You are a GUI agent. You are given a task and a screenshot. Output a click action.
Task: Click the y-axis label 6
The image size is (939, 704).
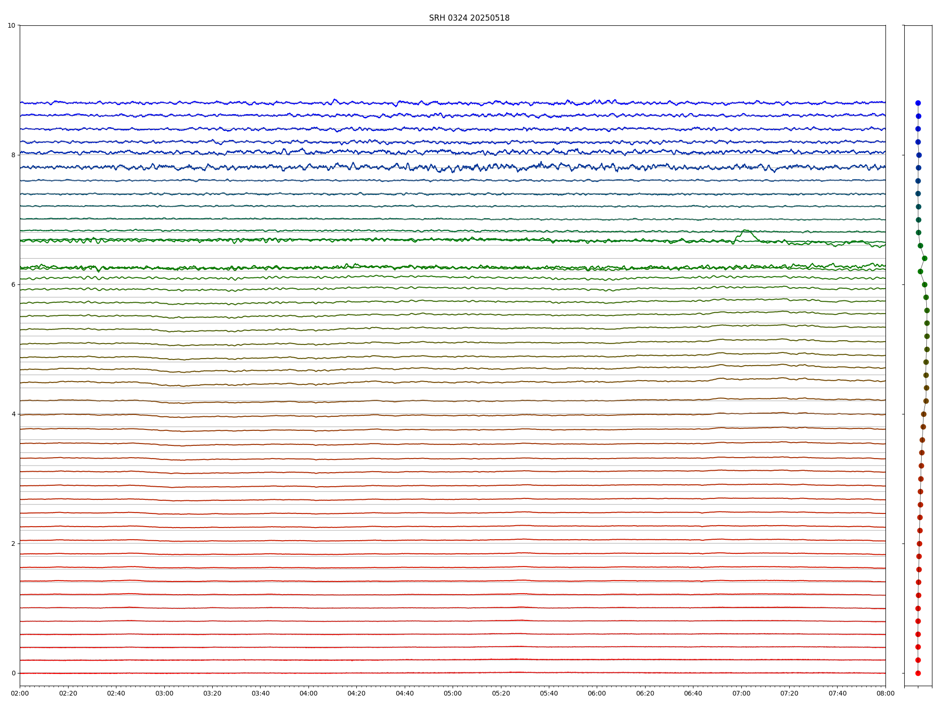tap(13, 284)
